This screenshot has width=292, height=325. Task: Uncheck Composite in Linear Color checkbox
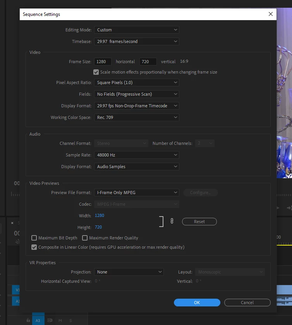(34, 247)
